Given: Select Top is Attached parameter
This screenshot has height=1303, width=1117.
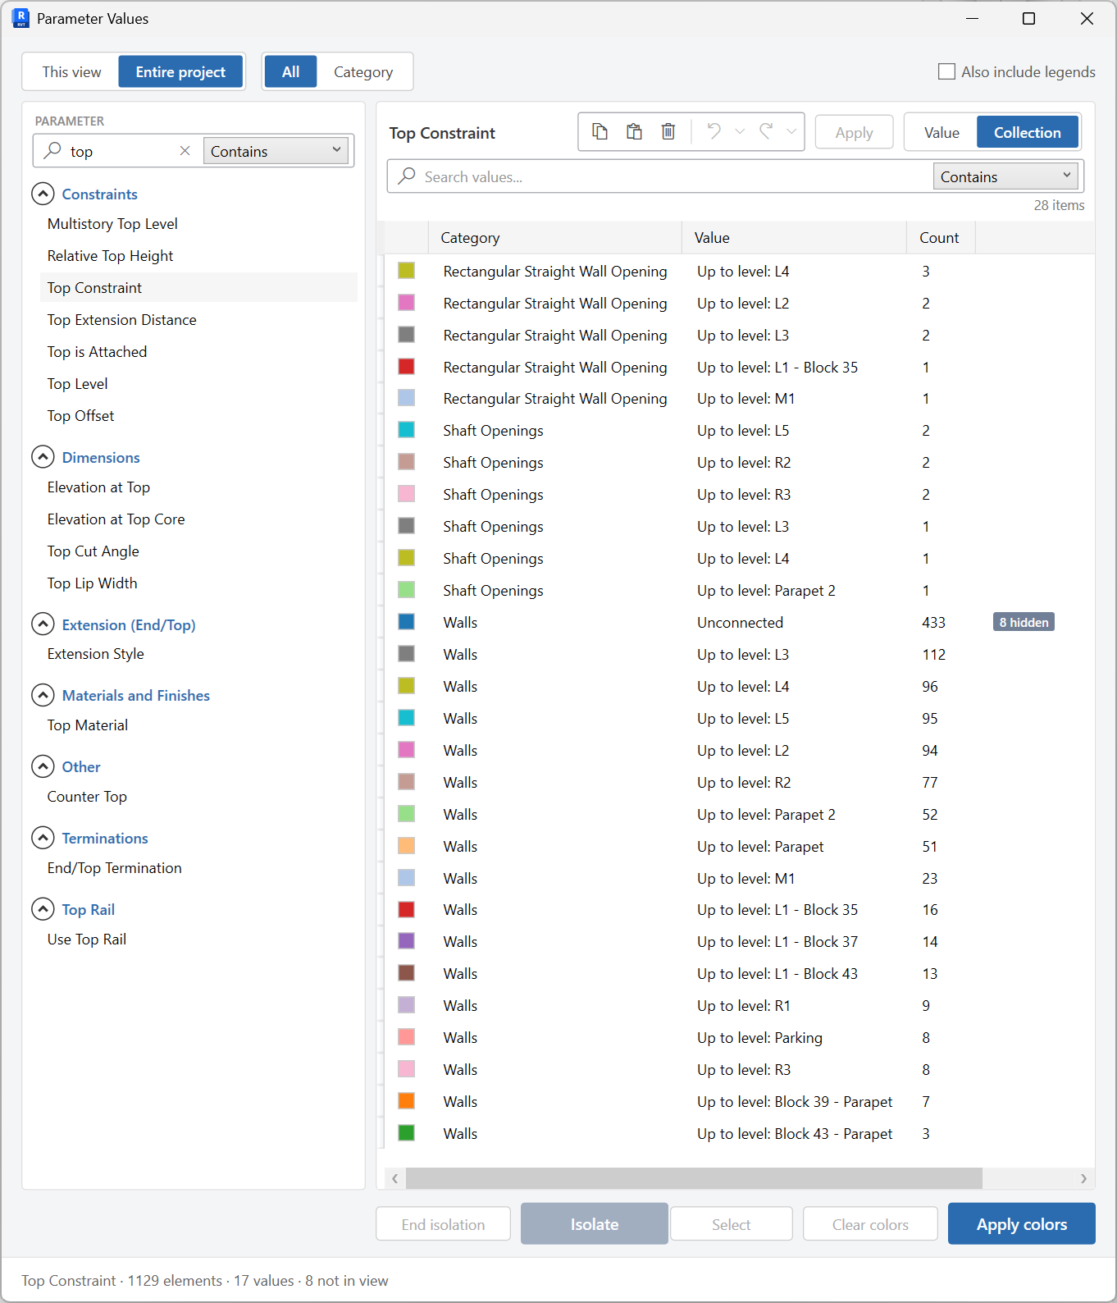Looking at the screenshot, I should (198, 352).
